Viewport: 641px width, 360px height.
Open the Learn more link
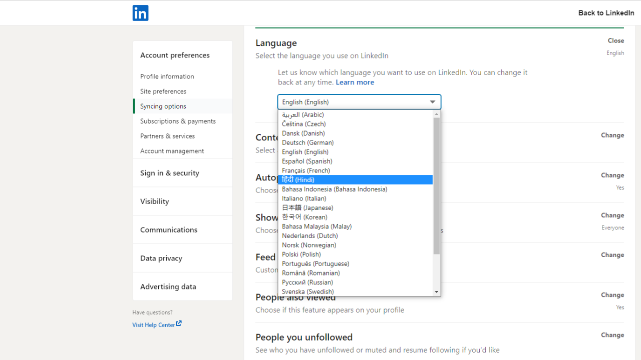point(355,82)
